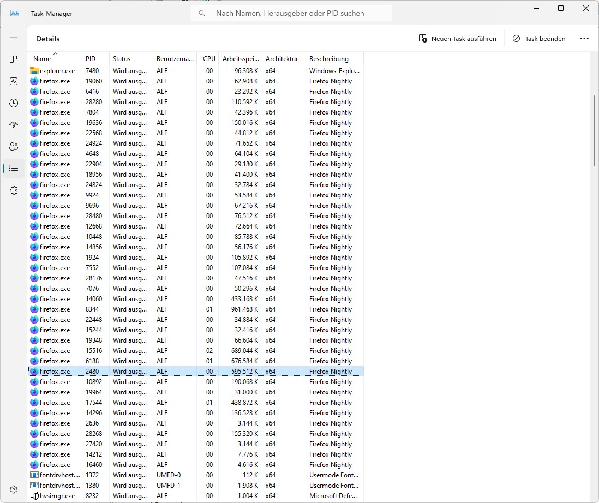Screen dimensions: 599x503
Task: Open the Users page in the sidebar
Action: click(14, 146)
